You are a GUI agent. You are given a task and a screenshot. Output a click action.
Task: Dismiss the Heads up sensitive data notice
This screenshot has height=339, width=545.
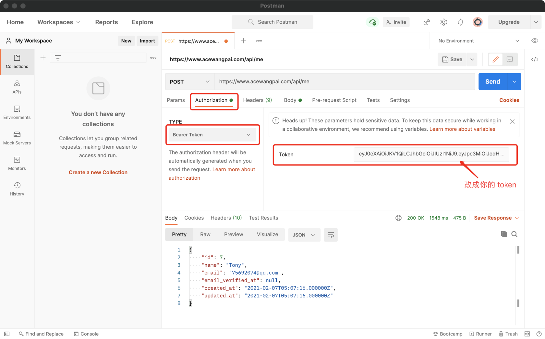[x=512, y=121]
